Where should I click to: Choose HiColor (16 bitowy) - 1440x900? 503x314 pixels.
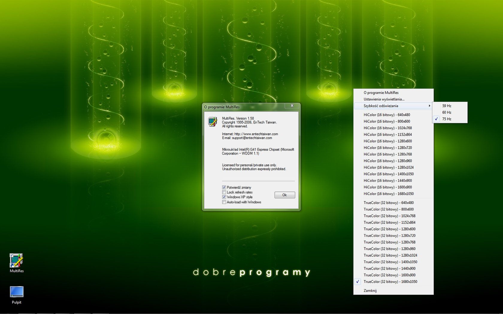tap(393, 181)
